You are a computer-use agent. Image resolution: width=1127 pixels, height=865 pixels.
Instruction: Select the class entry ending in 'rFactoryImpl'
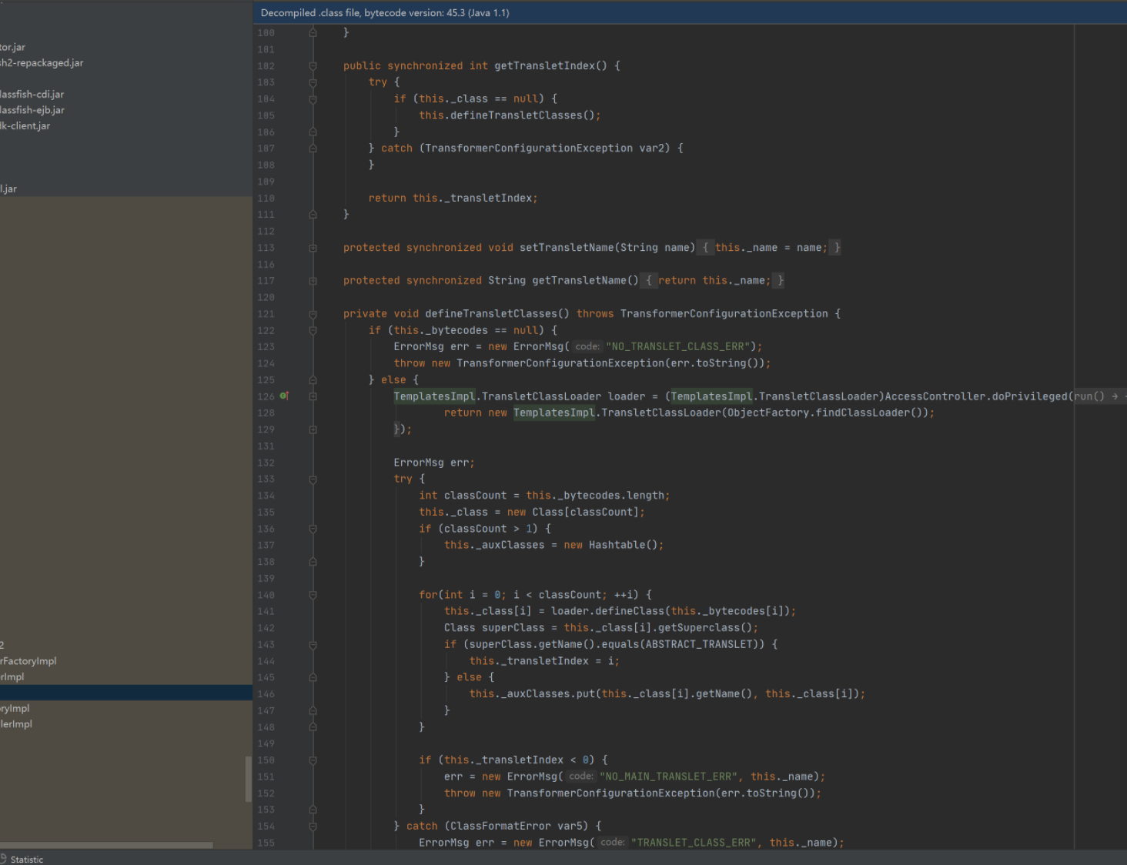[x=28, y=661]
